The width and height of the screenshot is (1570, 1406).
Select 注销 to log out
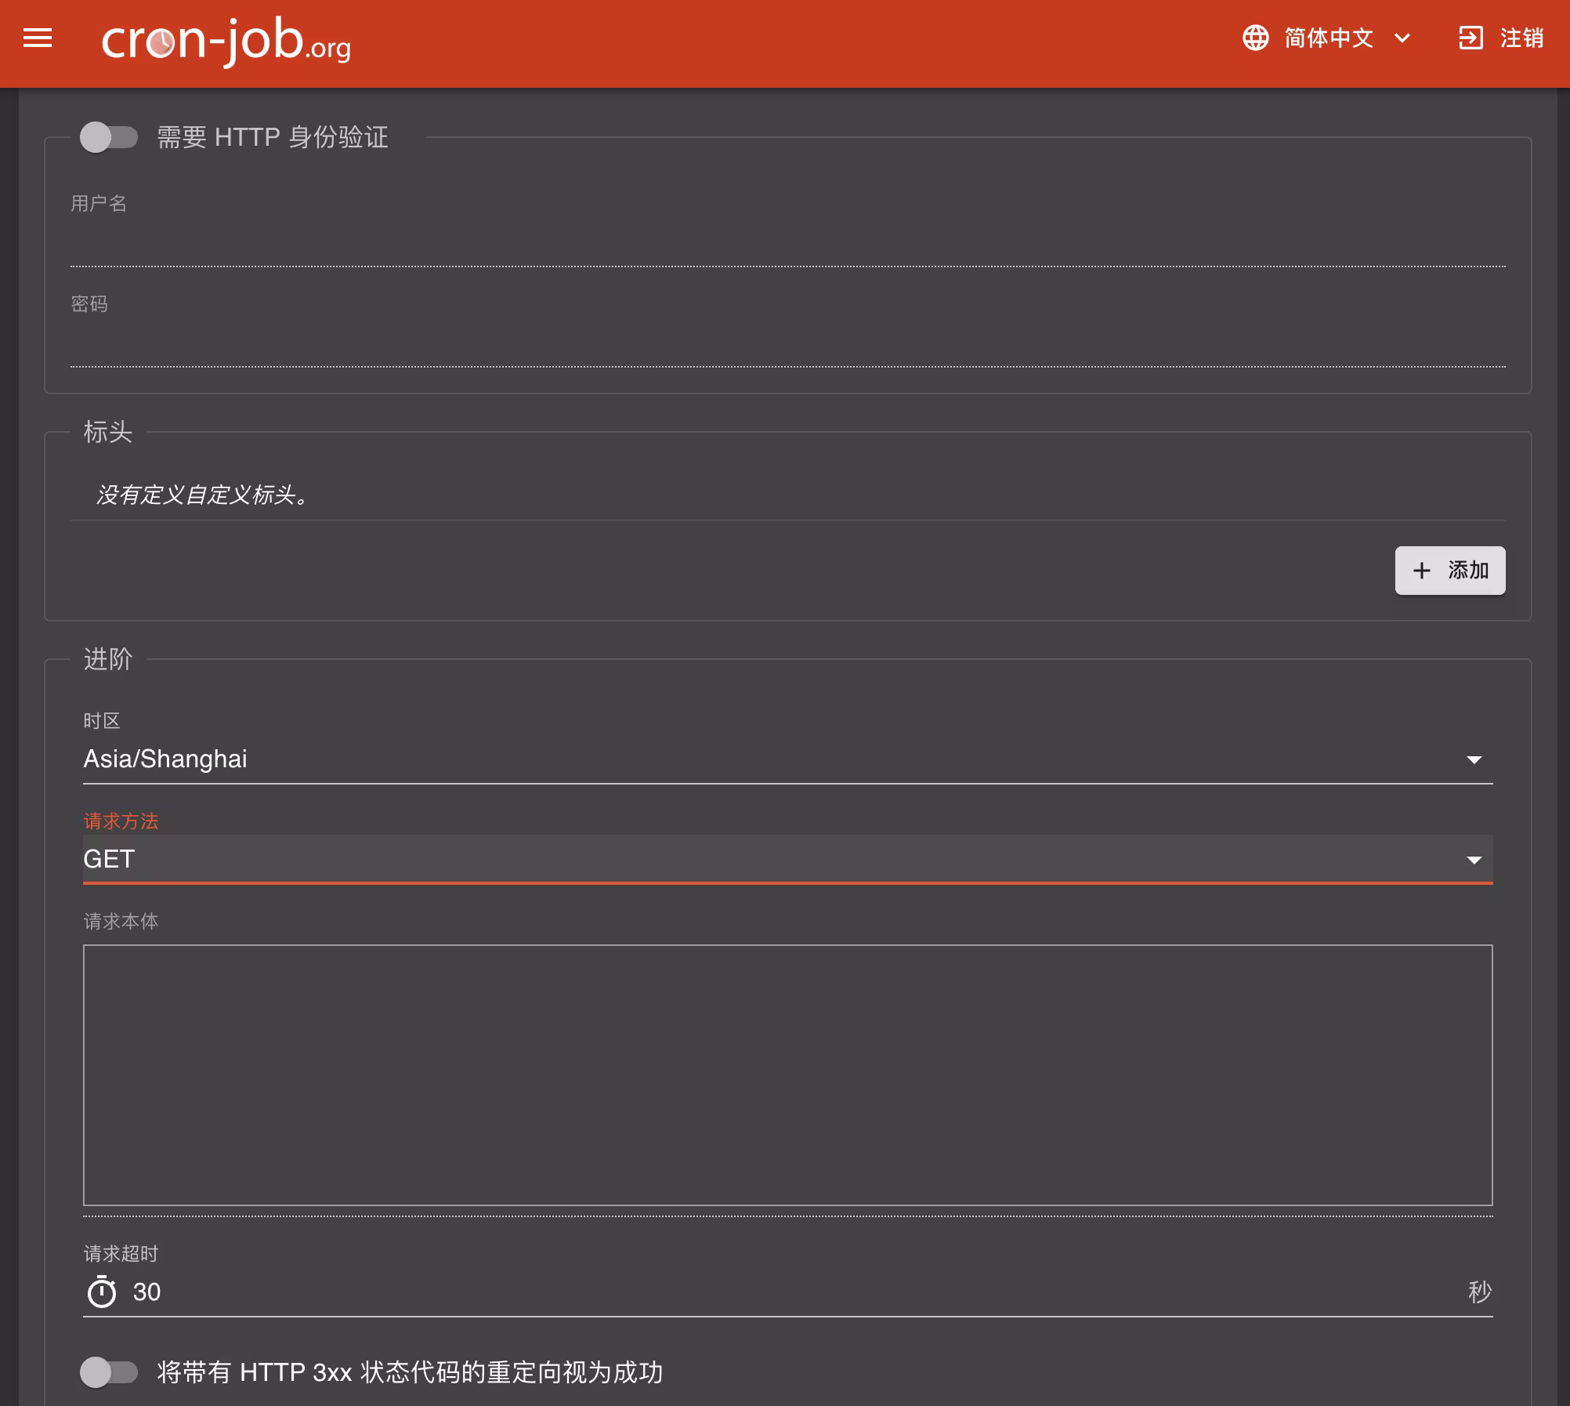[1521, 37]
